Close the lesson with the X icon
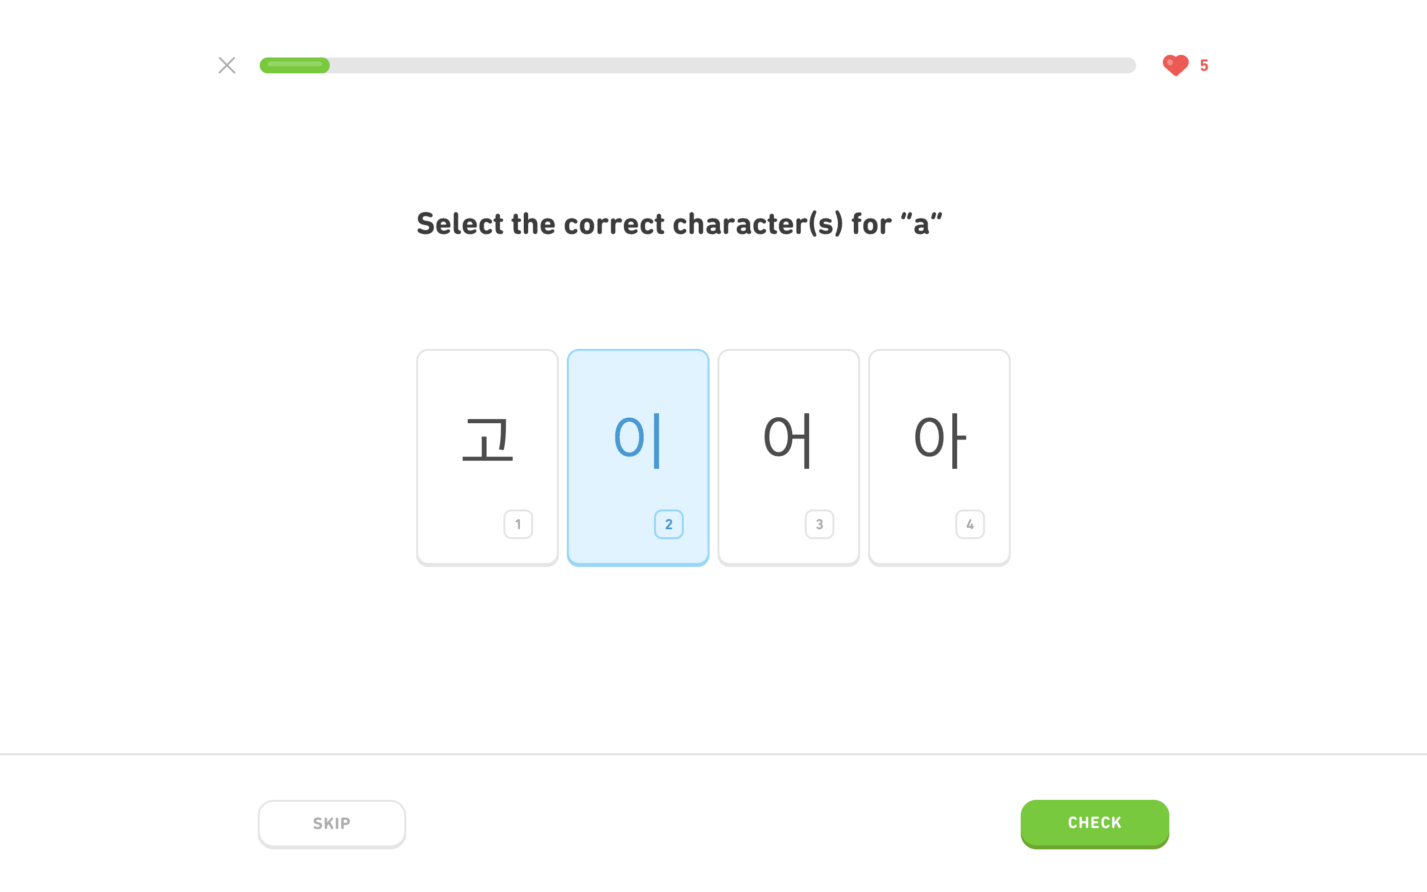The width and height of the screenshot is (1427, 892). pos(227,65)
